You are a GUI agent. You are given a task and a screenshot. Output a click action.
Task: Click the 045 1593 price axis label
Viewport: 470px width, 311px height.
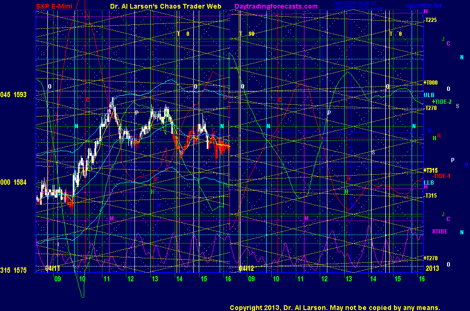click(13, 95)
